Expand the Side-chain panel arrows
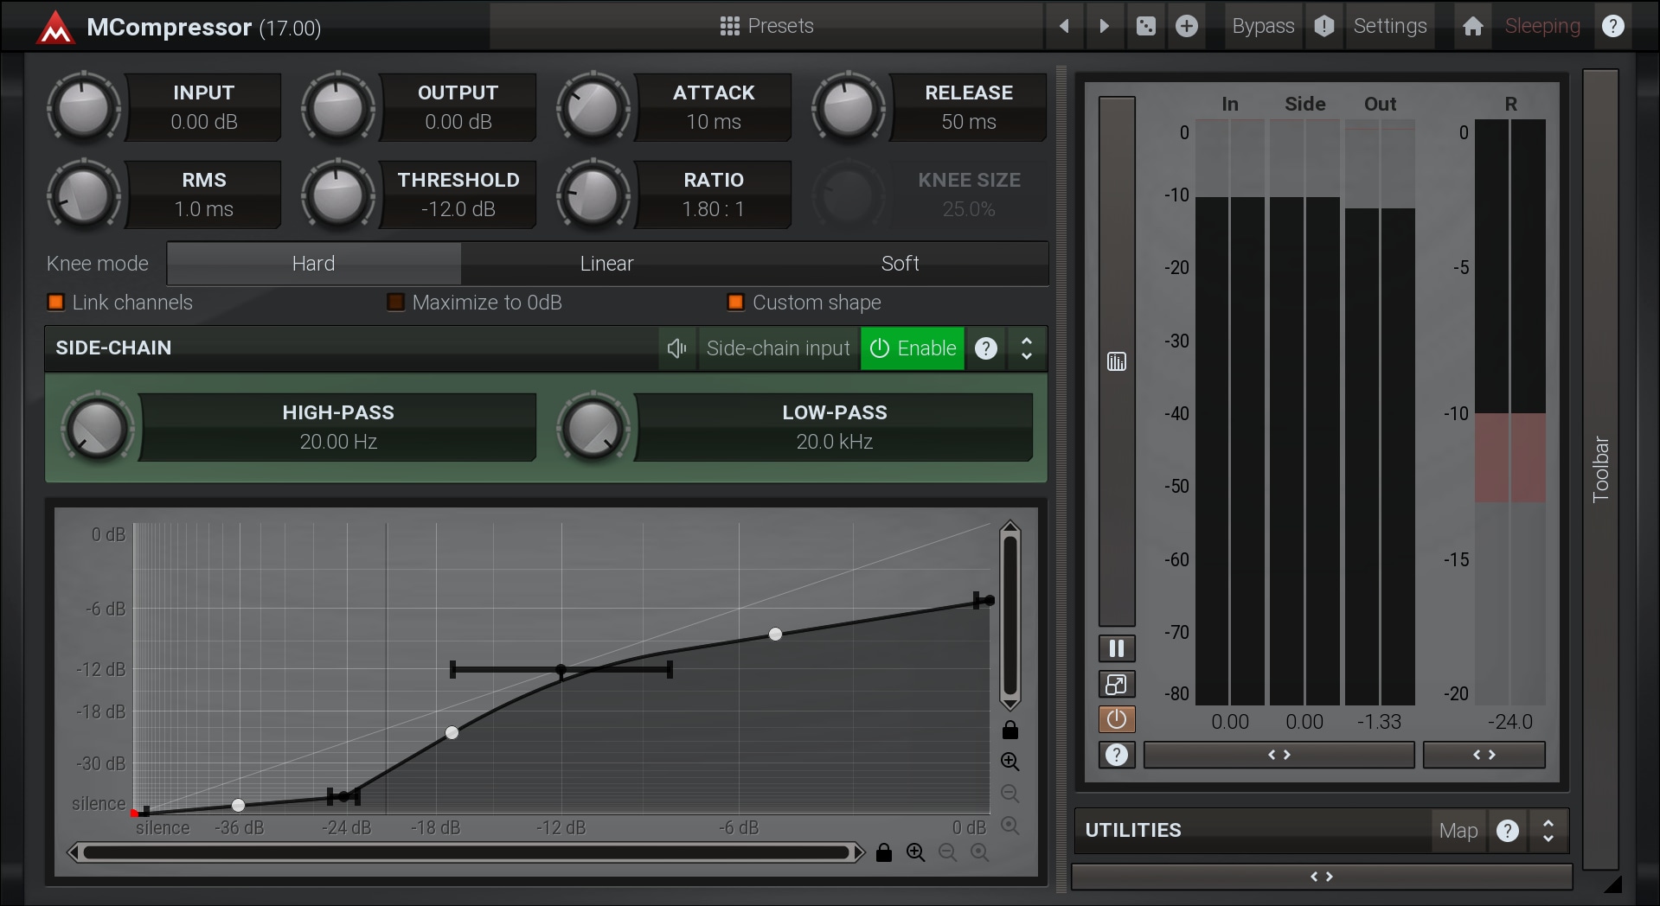 pos(1027,348)
